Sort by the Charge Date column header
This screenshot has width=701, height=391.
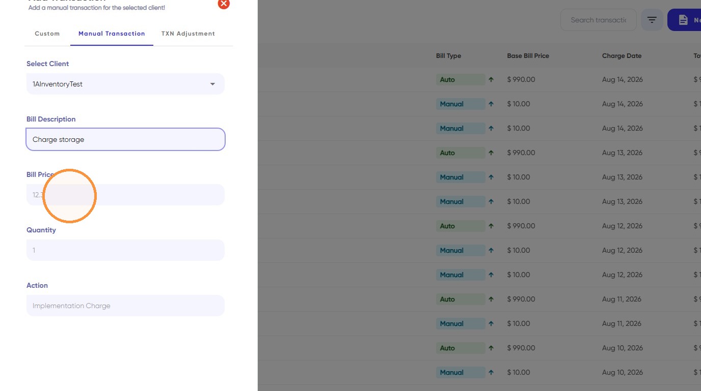(622, 56)
